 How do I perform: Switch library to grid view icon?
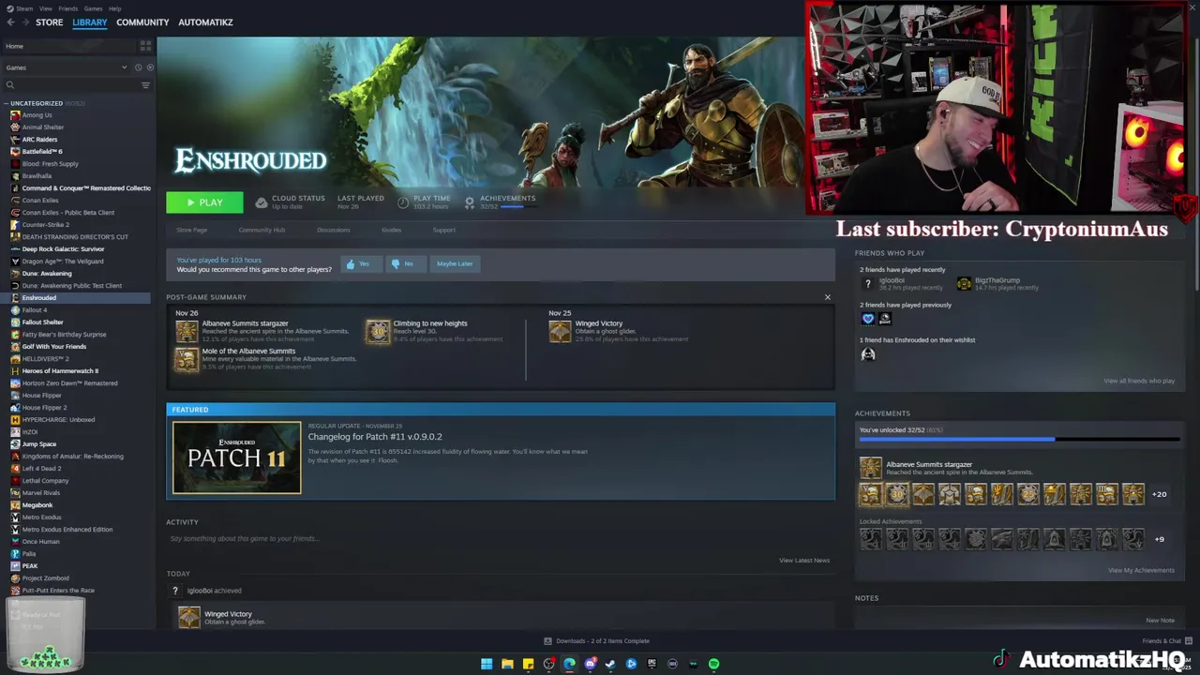[x=145, y=46]
